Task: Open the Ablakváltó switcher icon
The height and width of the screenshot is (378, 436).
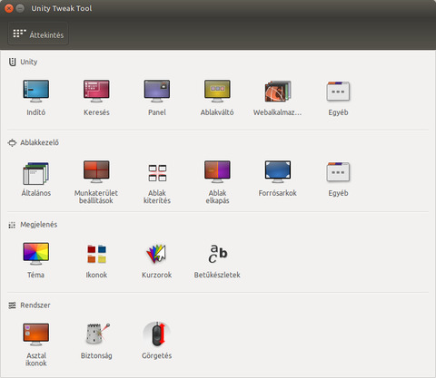Action: (x=217, y=91)
